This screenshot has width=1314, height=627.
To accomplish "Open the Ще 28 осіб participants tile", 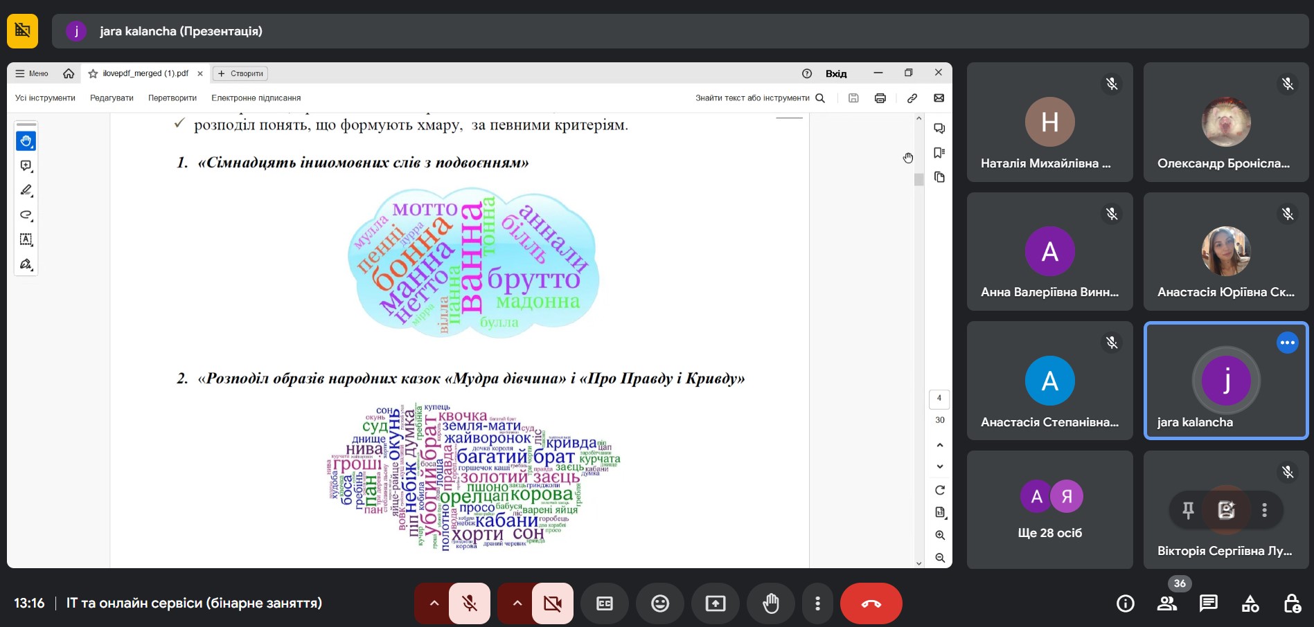I will click(1050, 510).
